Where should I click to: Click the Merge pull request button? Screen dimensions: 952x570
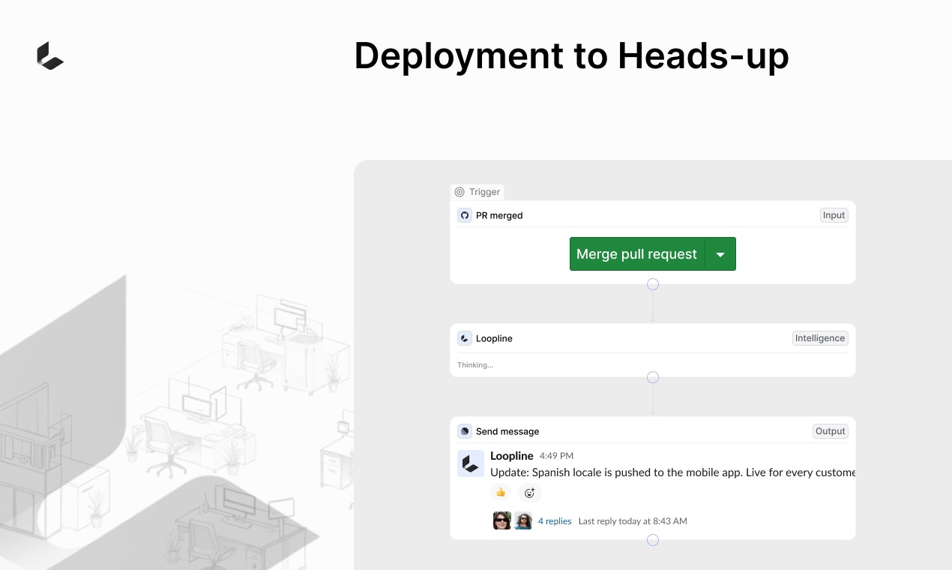tap(637, 254)
